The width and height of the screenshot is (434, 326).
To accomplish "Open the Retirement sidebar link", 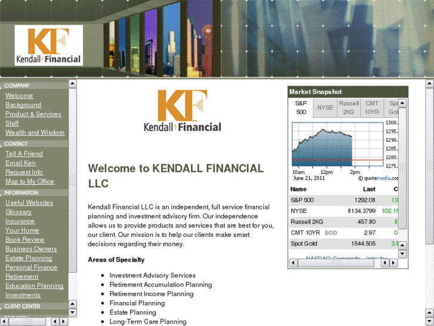I will (21, 276).
